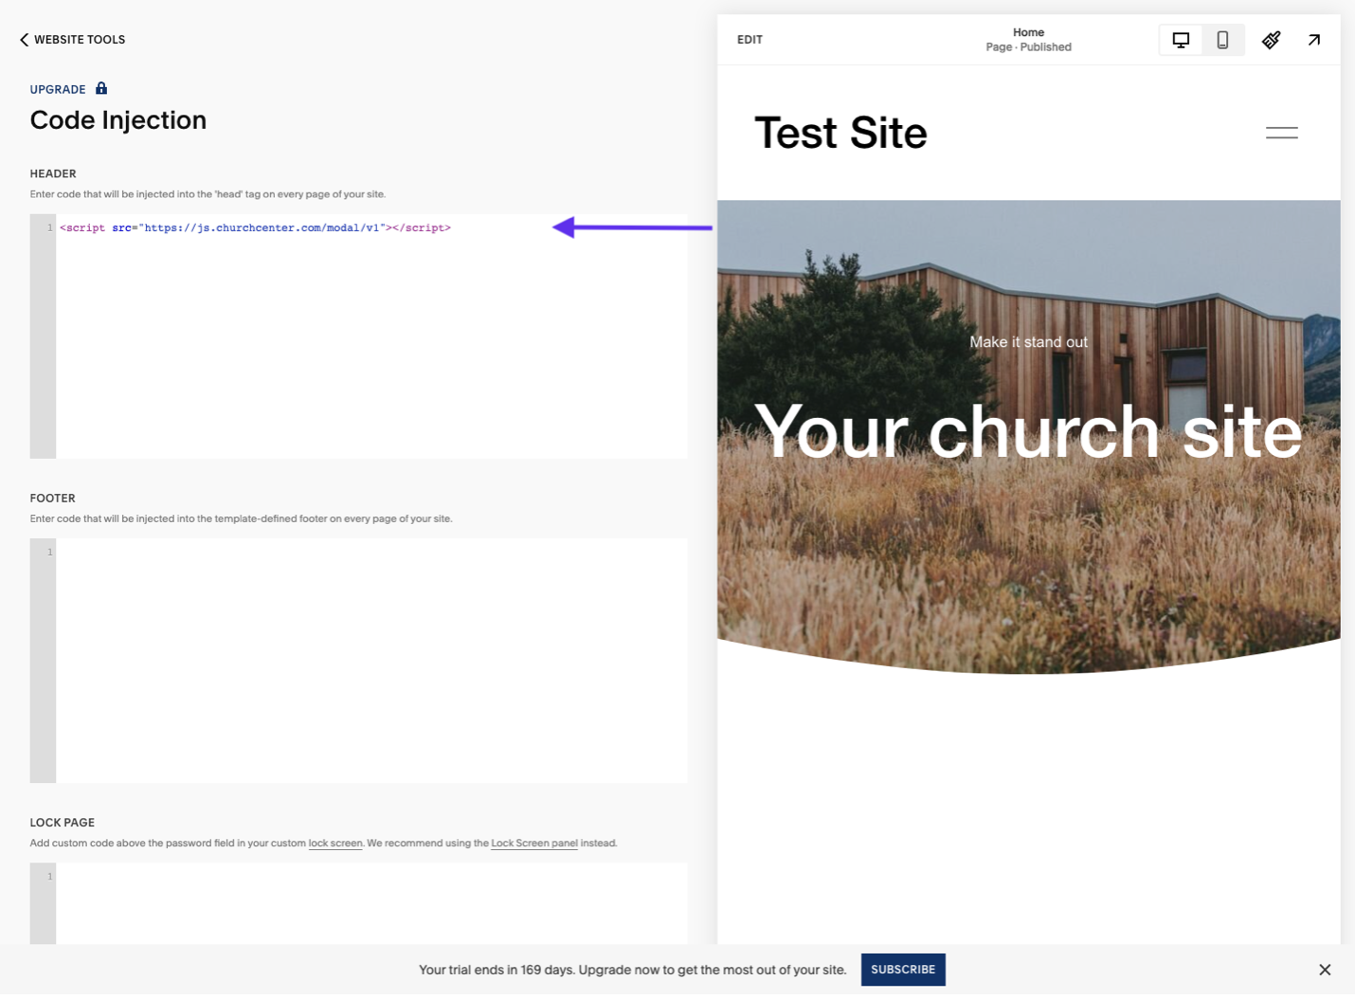Image resolution: width=1355 pixels, height=999 pixels.
Task: Click the 'Your church site' heading
Action: pyautogui.click(x=1028, y=432)
